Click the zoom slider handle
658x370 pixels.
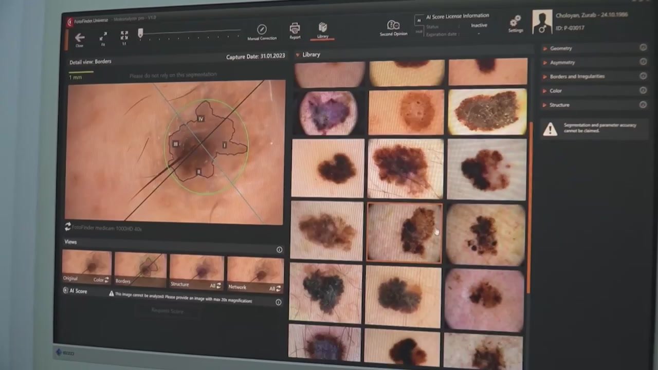(140, 33)
